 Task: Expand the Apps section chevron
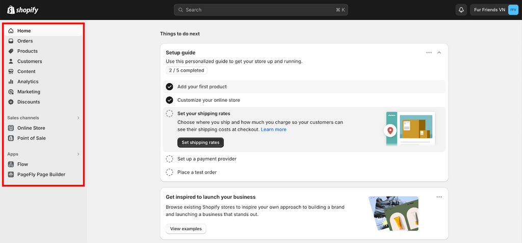[x=78, y=154]
